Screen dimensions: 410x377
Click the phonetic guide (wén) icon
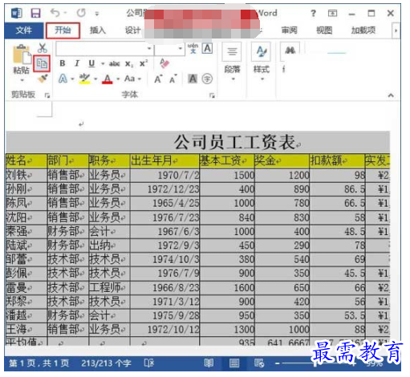tap(193, 48)
